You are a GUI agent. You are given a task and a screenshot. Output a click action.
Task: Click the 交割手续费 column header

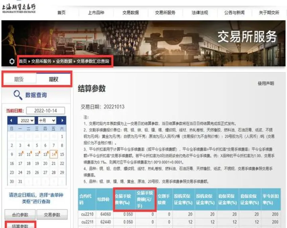164,199
